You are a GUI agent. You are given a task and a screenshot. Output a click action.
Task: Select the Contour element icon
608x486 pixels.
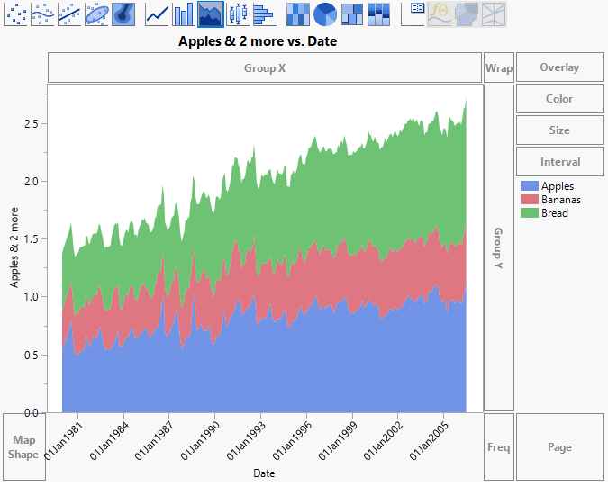point(124,13)
